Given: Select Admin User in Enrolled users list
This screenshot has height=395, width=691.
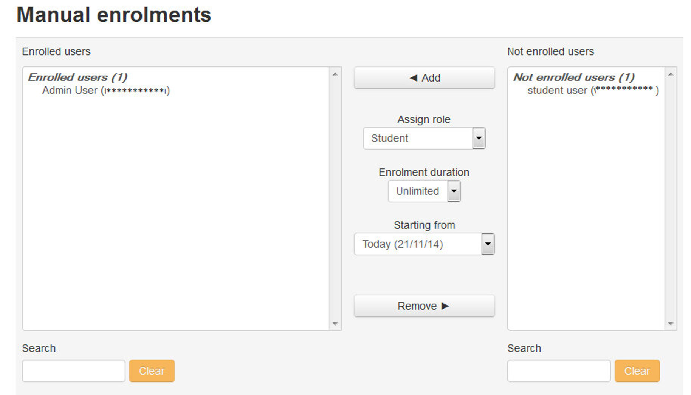Looking at the screenshot, I should pyautogui.click(x=106, y=90).
